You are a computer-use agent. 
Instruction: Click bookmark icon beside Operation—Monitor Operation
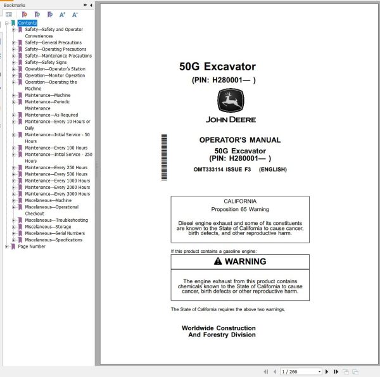tap(20, 75)
